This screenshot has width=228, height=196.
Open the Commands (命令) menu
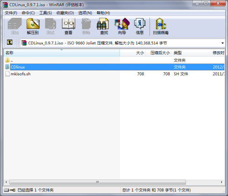(28, 13)
